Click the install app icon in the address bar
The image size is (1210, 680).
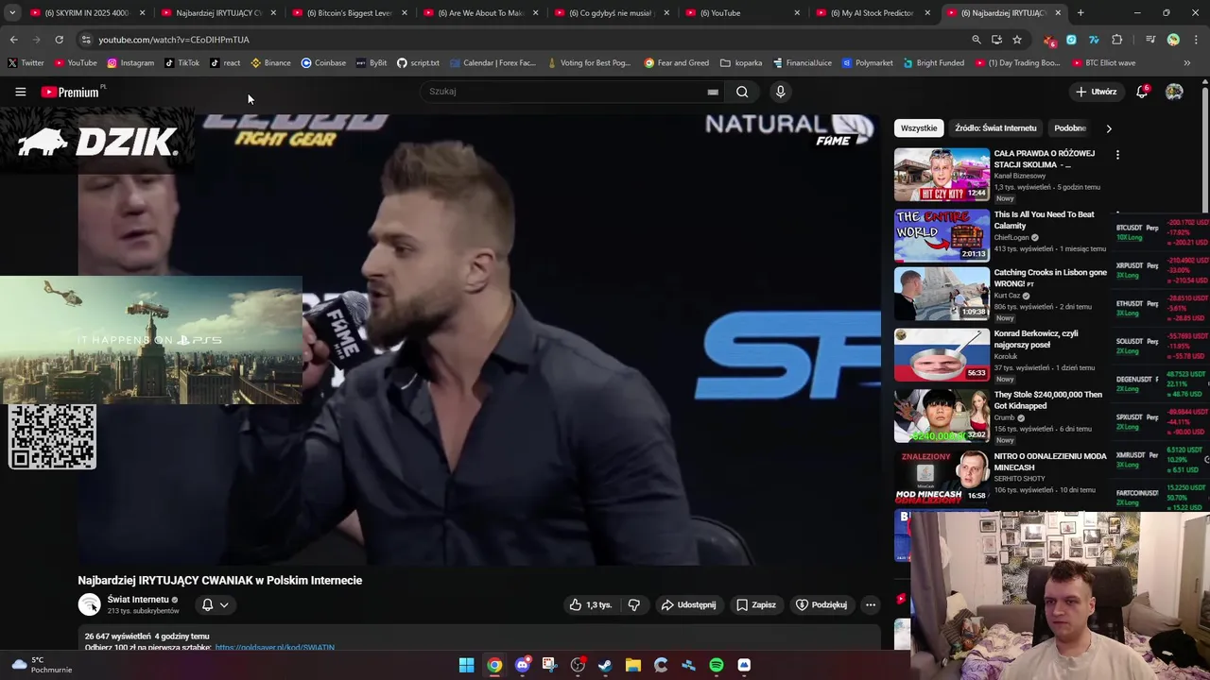point(996,40)
